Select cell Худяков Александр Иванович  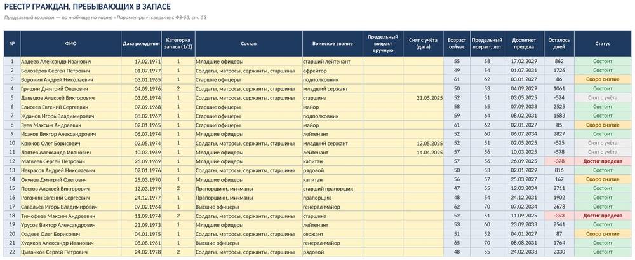(70, 243)
